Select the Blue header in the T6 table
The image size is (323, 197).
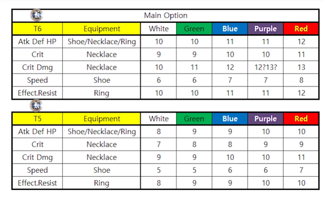[230, 29]
